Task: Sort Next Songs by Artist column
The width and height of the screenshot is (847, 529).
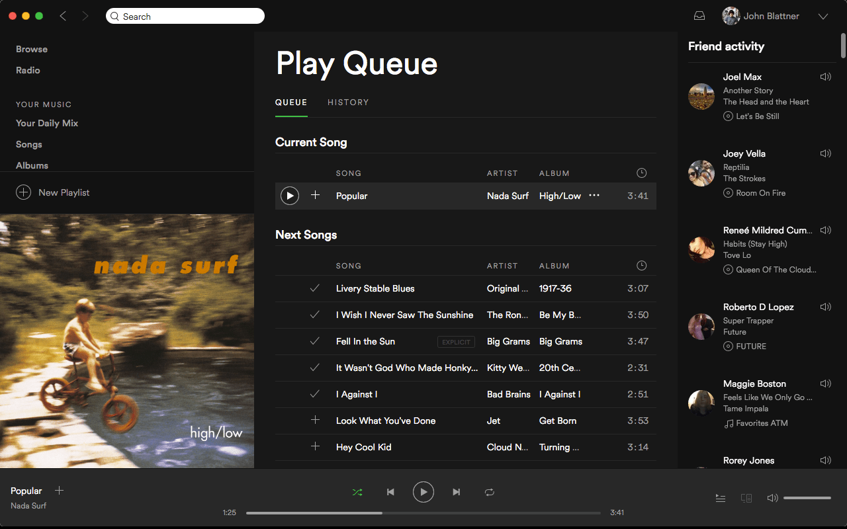Action: pyautogui.click(x=502, y=266)
